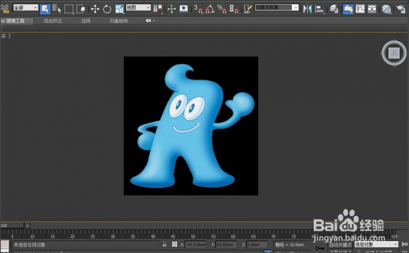The height and width of the screenshot is (253, 409).
Task: Toggle Angle Snap
Action: 210,9
